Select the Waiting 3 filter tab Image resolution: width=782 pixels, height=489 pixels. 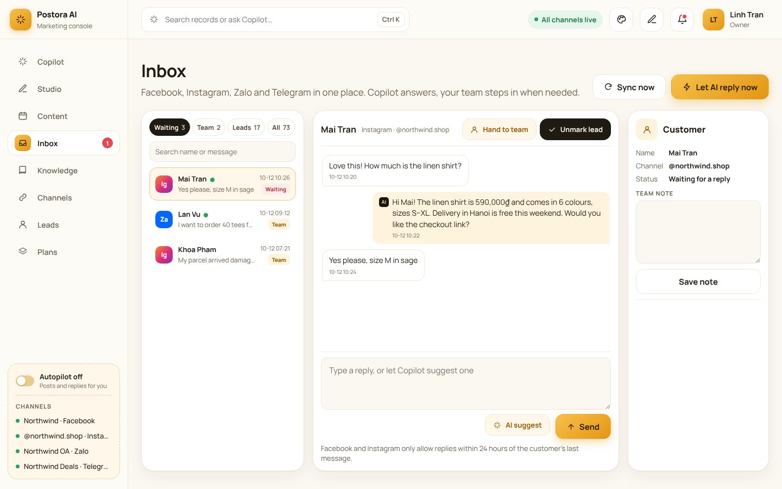point(169,128)
